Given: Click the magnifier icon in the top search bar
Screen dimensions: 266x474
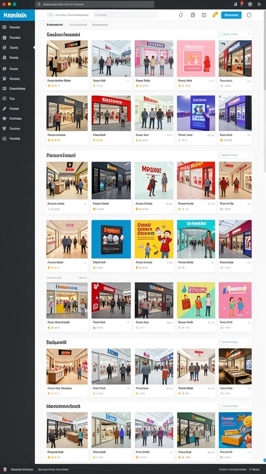Looking at the screenshot, I should tap(39, 5).
